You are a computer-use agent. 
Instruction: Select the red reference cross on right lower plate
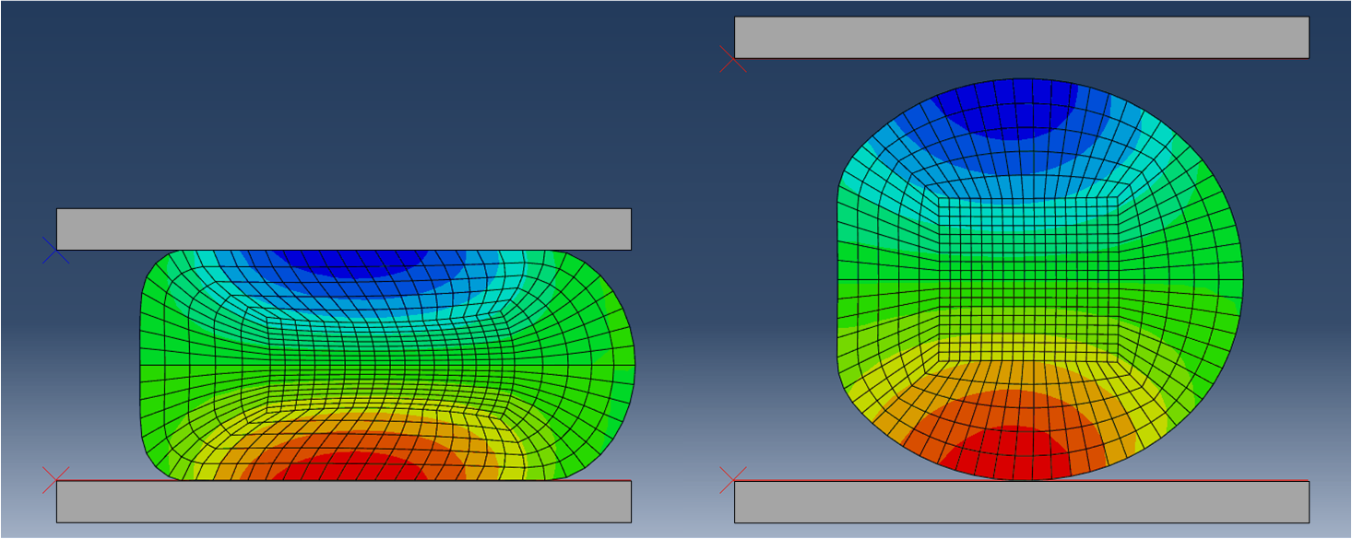click(x=733, y=480)
